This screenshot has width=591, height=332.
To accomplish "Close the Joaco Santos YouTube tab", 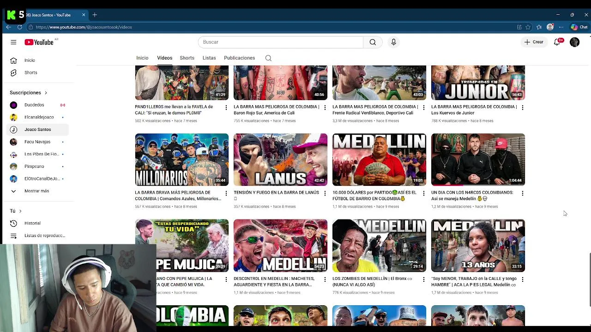I will tap(84, 15).
